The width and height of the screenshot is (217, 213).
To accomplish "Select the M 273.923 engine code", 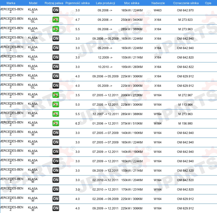I will pyautogui.click(x=185, y=20).
